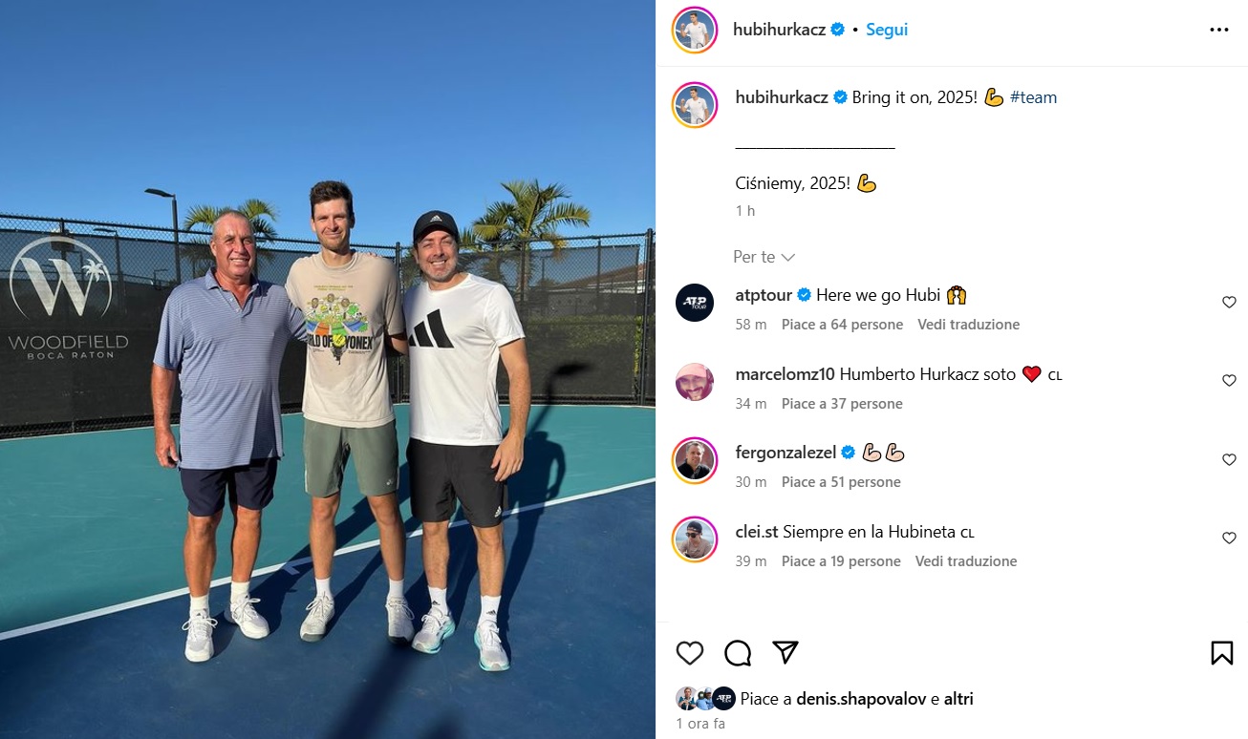This screenshot has width=1248, height=739.
Task: Open the comment bubble icon
Action: 738,653
